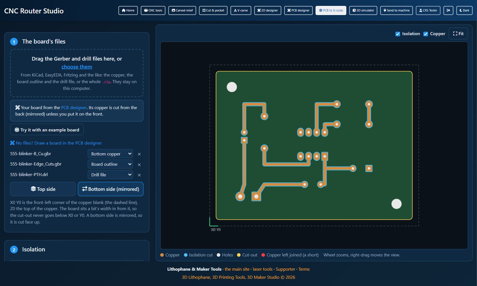Click the CNC Router Studio title

[x=34, y=11]
